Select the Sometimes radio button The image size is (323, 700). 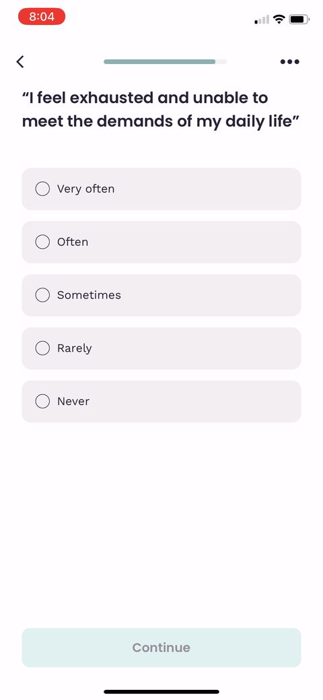point(42,295)
